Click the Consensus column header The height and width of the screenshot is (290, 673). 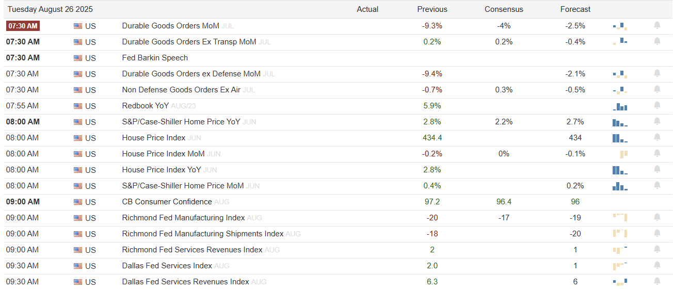[x=504, y=9]
